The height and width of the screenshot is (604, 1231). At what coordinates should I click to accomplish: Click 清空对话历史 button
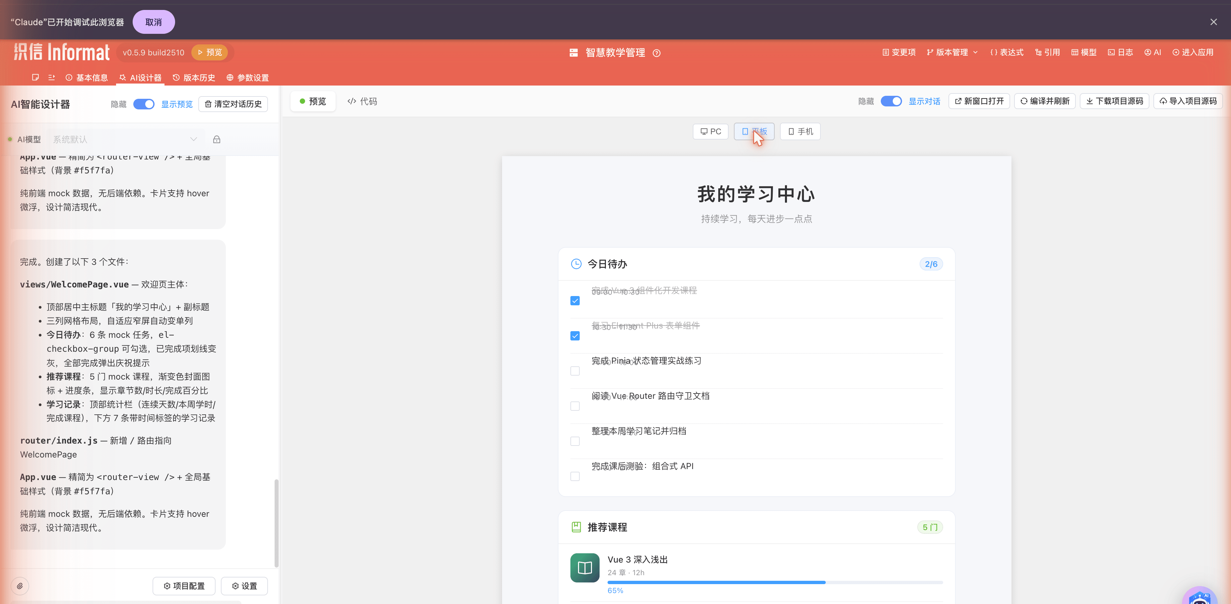233,104
